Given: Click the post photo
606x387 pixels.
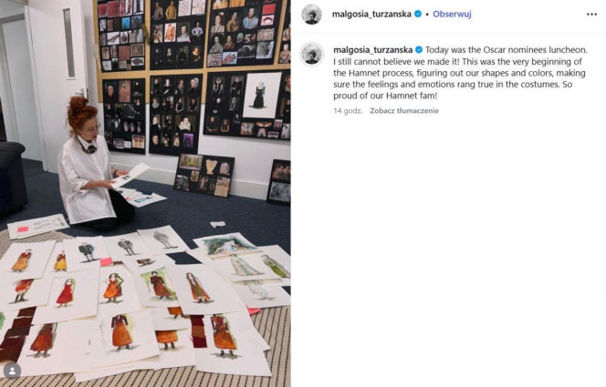Looking at the screenshot, I should (145, 193).
